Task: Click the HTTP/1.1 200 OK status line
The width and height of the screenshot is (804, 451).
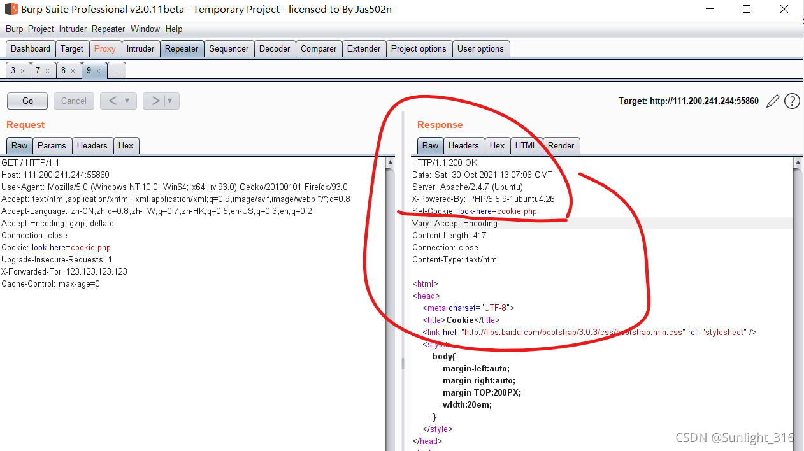Action: tap(445, 162)
